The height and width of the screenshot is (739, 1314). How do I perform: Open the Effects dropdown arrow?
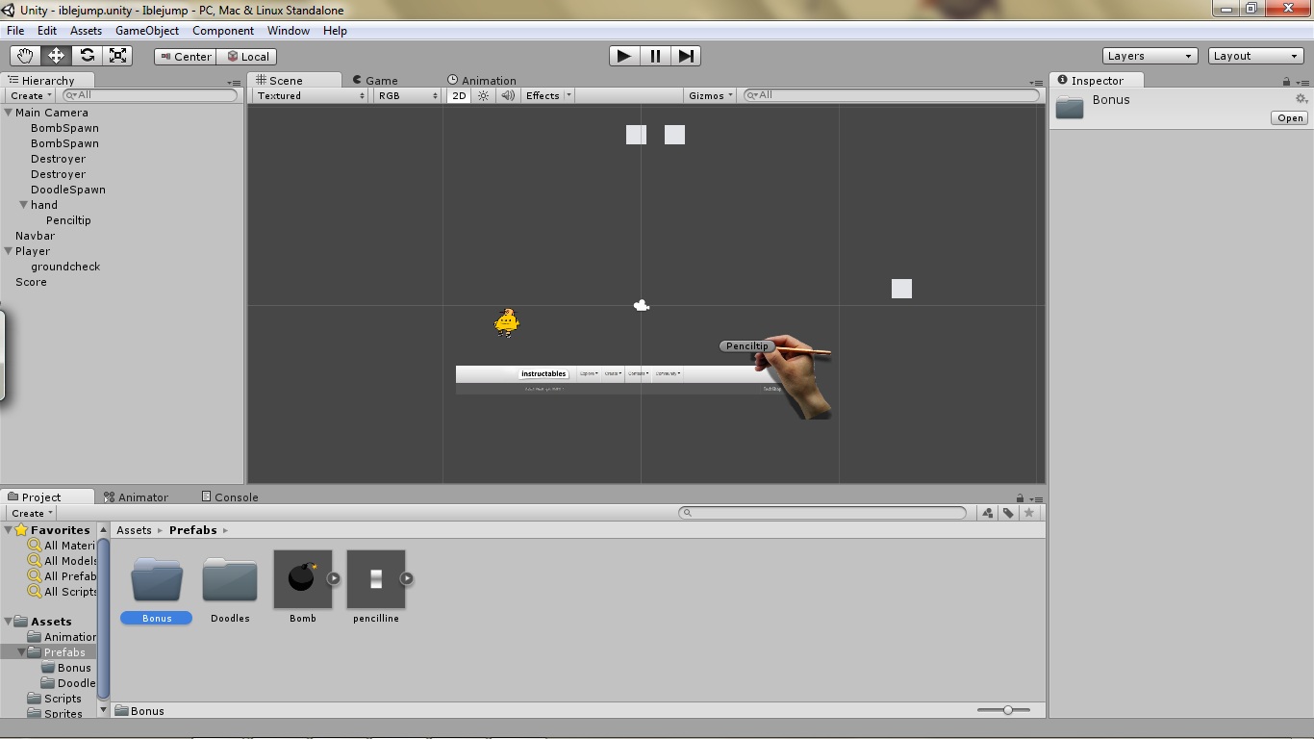569,95
